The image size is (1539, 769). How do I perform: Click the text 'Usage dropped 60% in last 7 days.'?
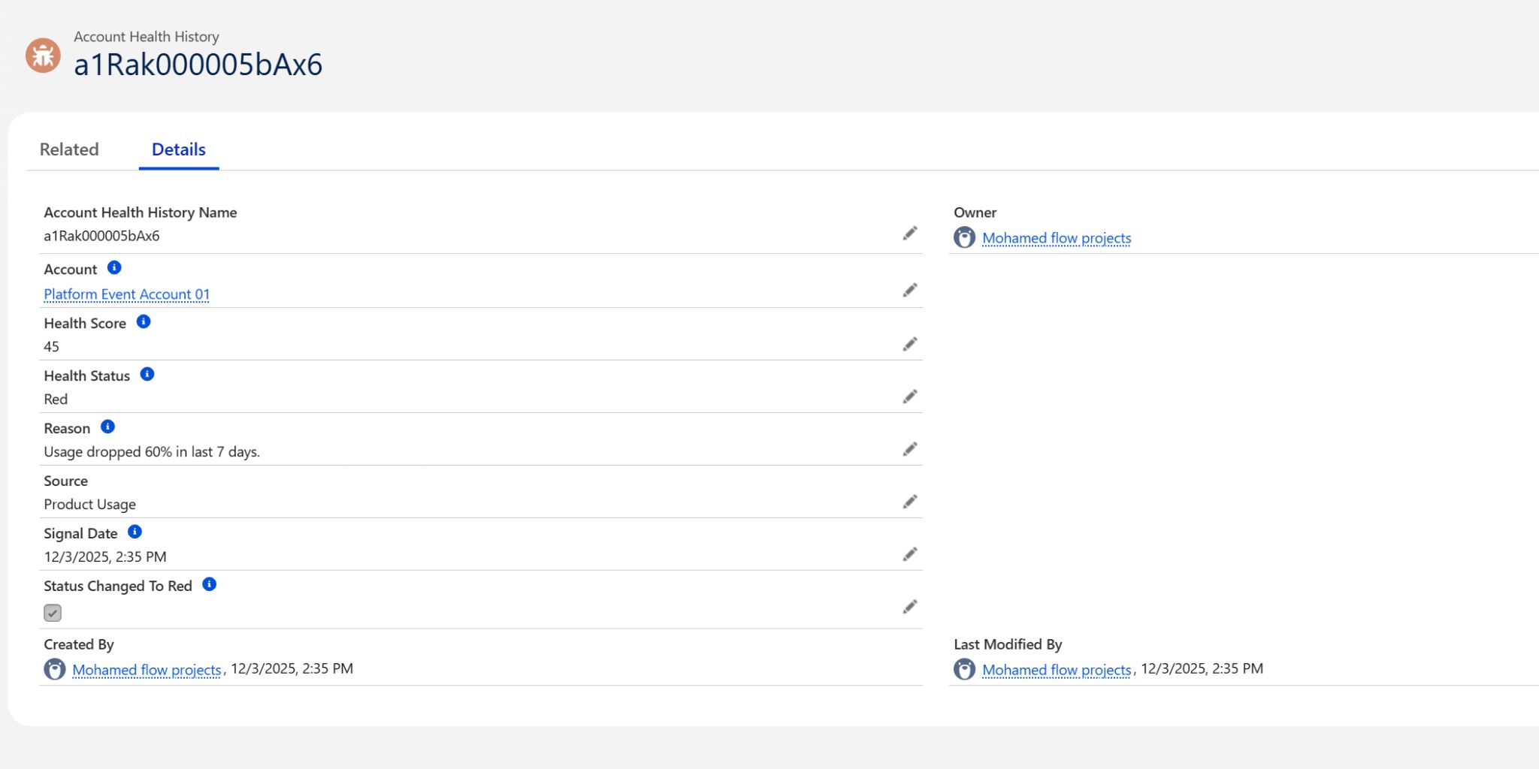click(152, 452)
